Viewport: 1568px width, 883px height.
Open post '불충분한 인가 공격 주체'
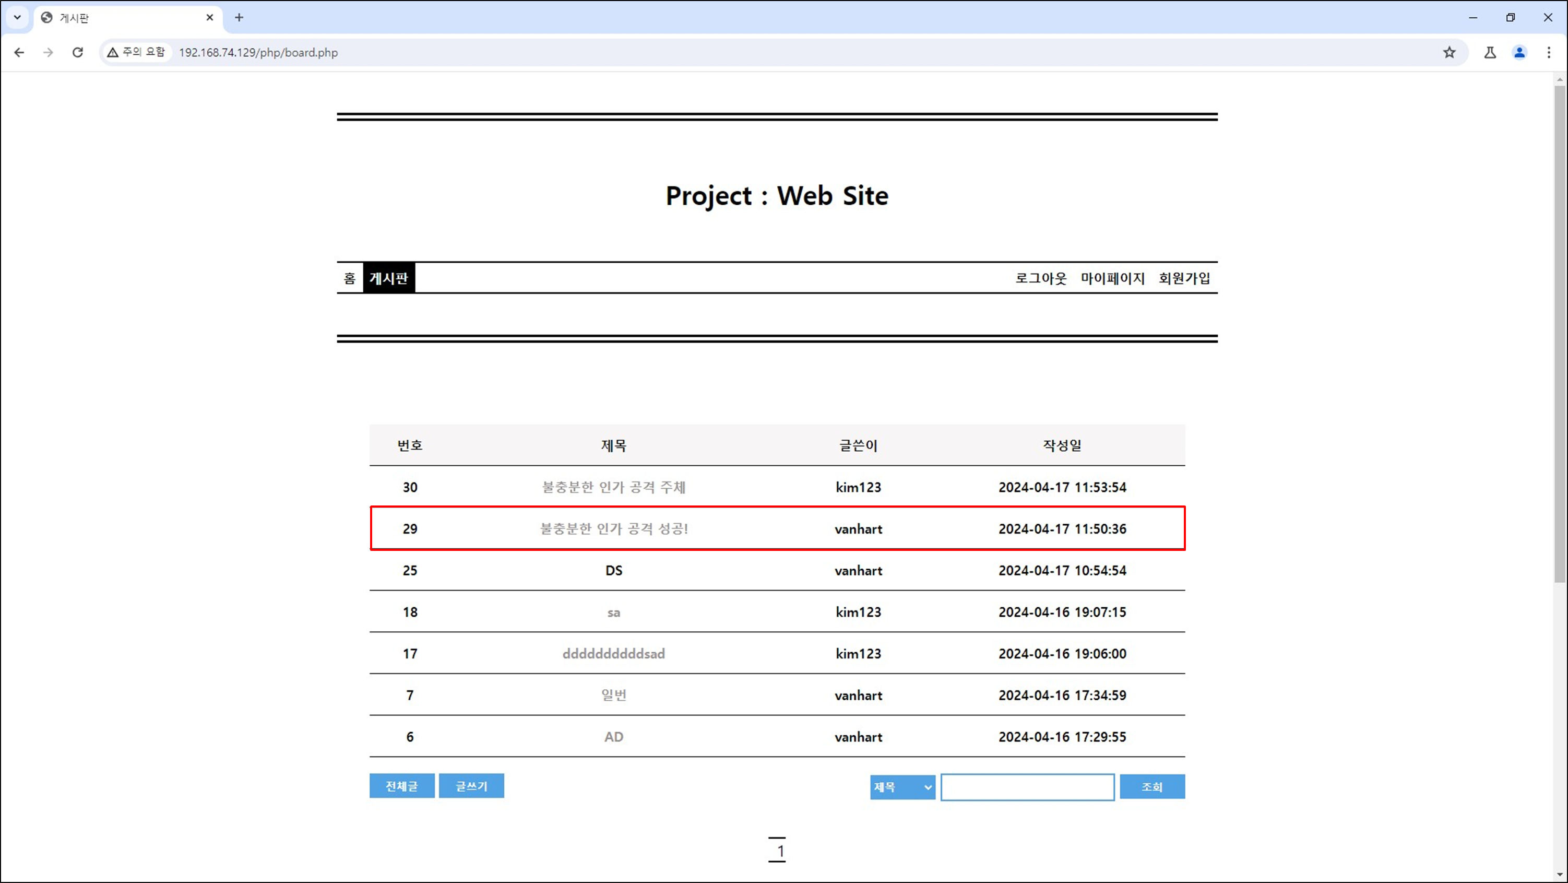pos(613,487)
